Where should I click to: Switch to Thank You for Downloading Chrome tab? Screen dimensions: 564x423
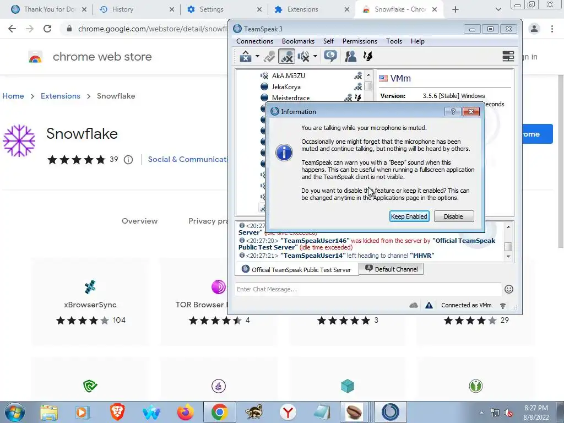click(x=49, y=9)
